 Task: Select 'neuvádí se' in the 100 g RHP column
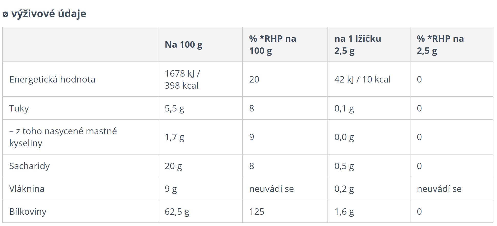point(271,189)
